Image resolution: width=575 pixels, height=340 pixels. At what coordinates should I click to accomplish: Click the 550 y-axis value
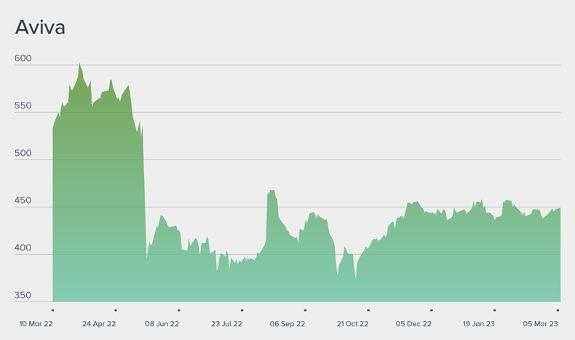click(23, 106)
